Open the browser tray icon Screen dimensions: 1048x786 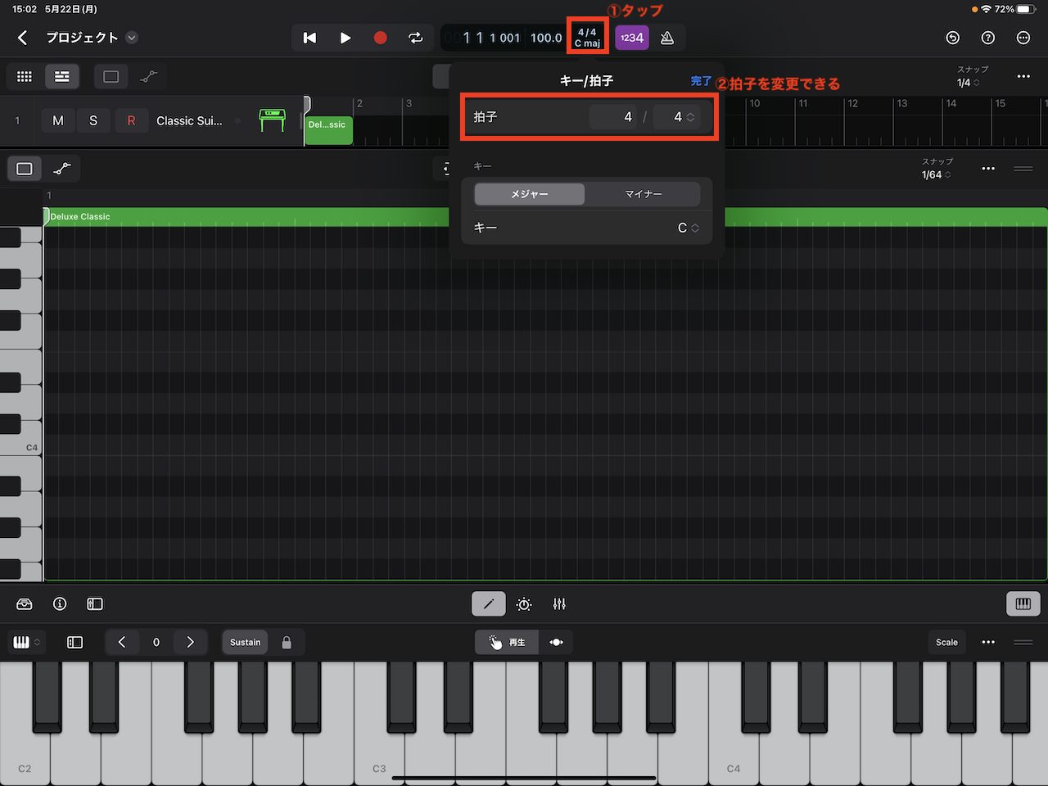click(25, 604)
